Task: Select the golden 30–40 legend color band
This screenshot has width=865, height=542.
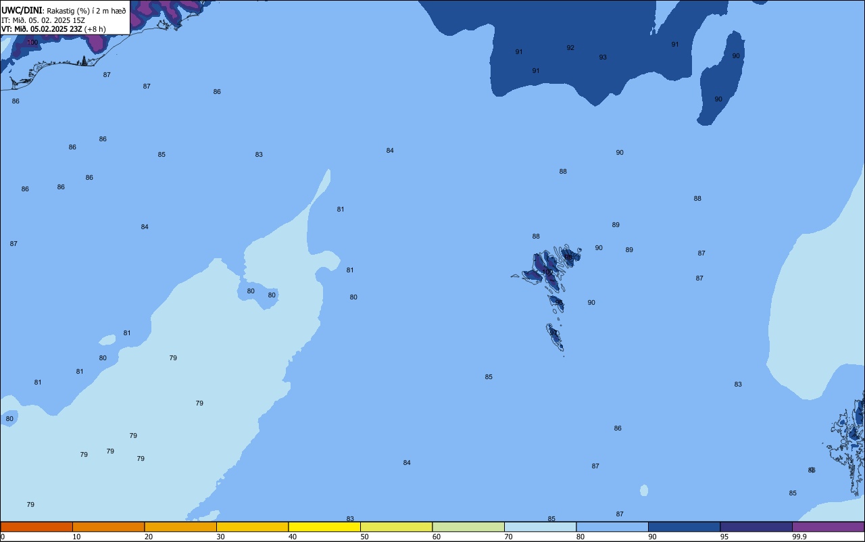Action: pos(252,526)
